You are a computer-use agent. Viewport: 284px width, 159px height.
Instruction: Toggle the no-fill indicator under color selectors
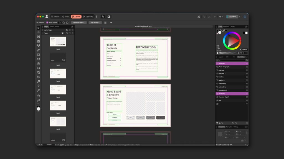(217, 33)
